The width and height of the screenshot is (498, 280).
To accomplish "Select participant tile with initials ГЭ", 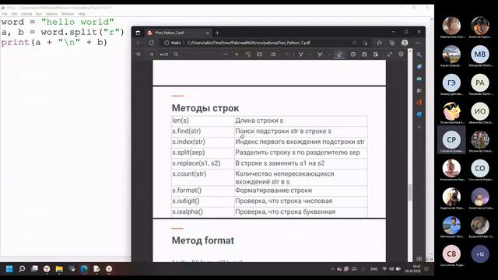I will pyautogui.click(x=451, y=83).
